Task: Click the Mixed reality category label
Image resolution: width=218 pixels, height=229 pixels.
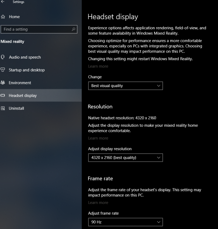Action: click(12, 42)
